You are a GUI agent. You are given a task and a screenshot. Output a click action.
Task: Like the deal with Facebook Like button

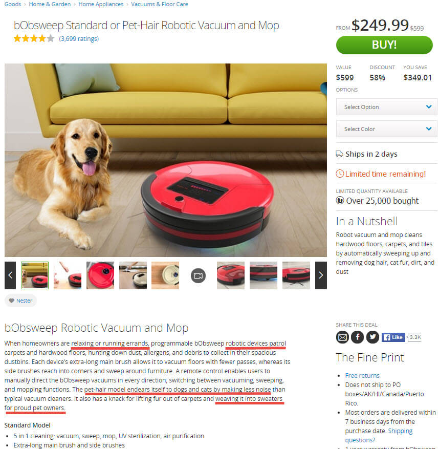393,337
